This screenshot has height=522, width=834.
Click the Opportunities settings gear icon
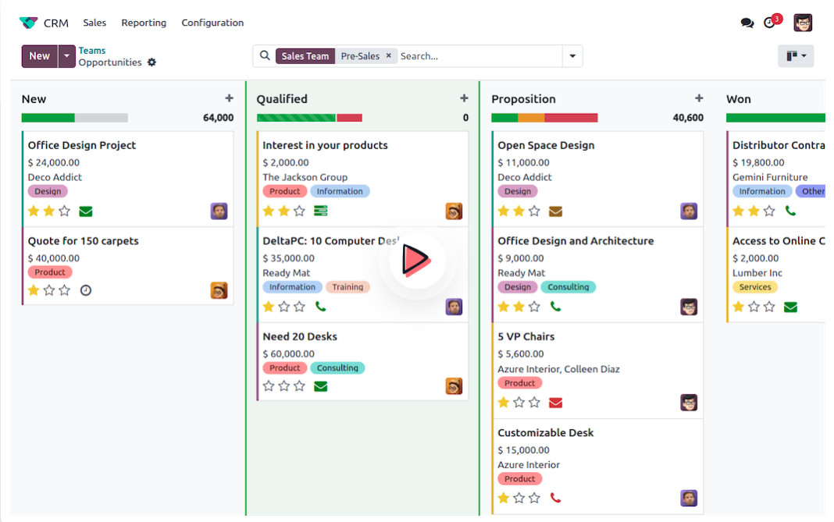tap(151, 62)
